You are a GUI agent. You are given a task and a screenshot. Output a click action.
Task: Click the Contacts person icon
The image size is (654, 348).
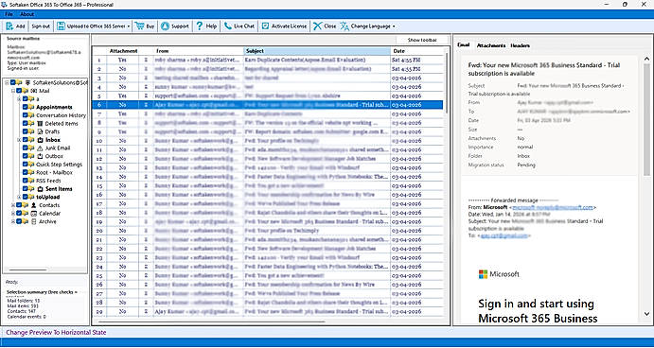34,205
